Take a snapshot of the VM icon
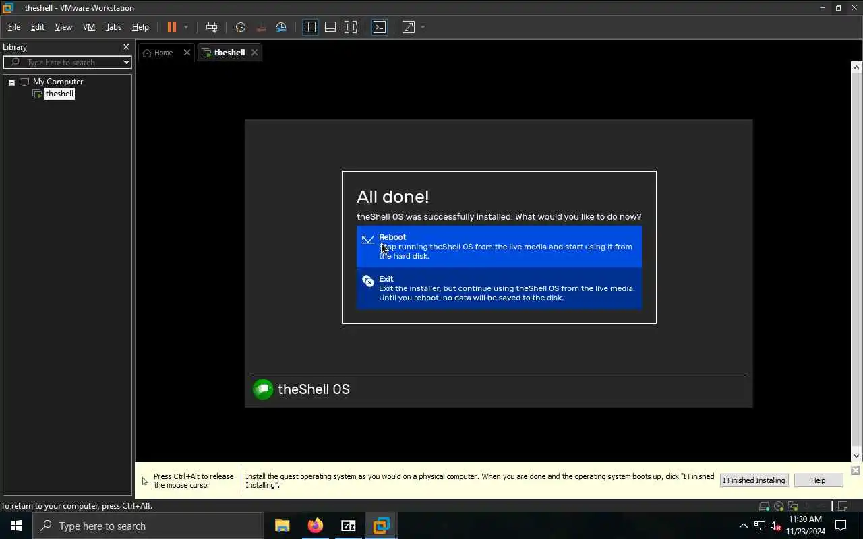 pyautogui.click(x=241, y=27)
